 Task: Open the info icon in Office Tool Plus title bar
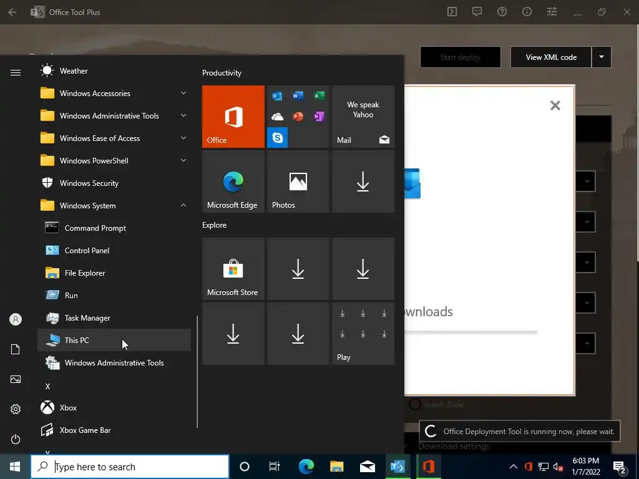(527, 12)
